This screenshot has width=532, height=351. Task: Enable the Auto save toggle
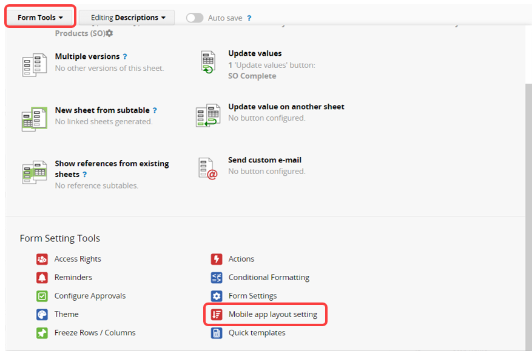195,18
